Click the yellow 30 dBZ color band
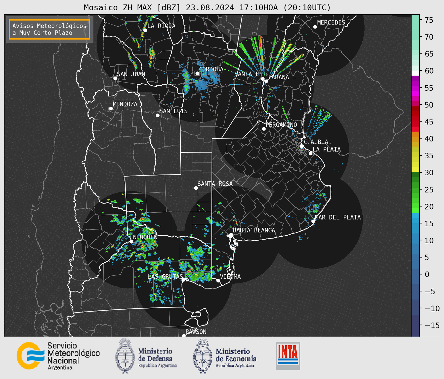 (415, 170)
